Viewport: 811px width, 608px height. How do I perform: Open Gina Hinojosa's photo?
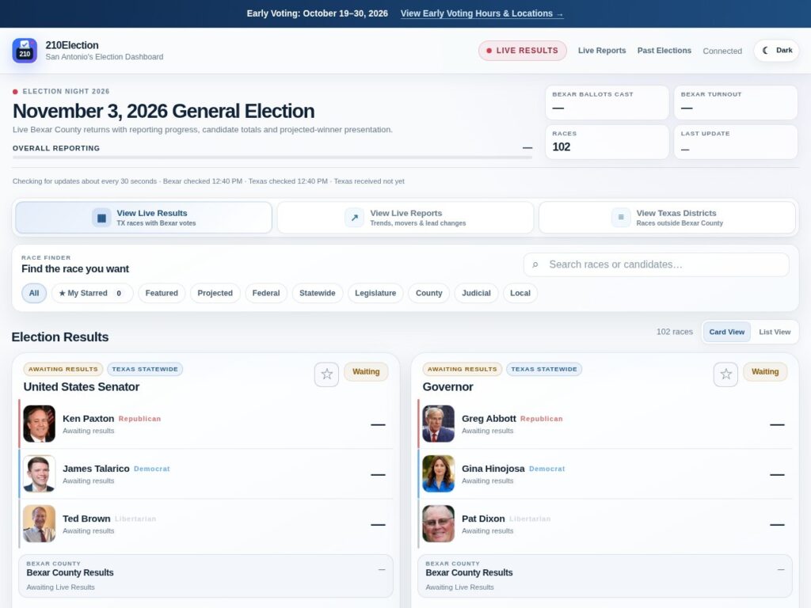pyautogui.click(x=439, y=473)
